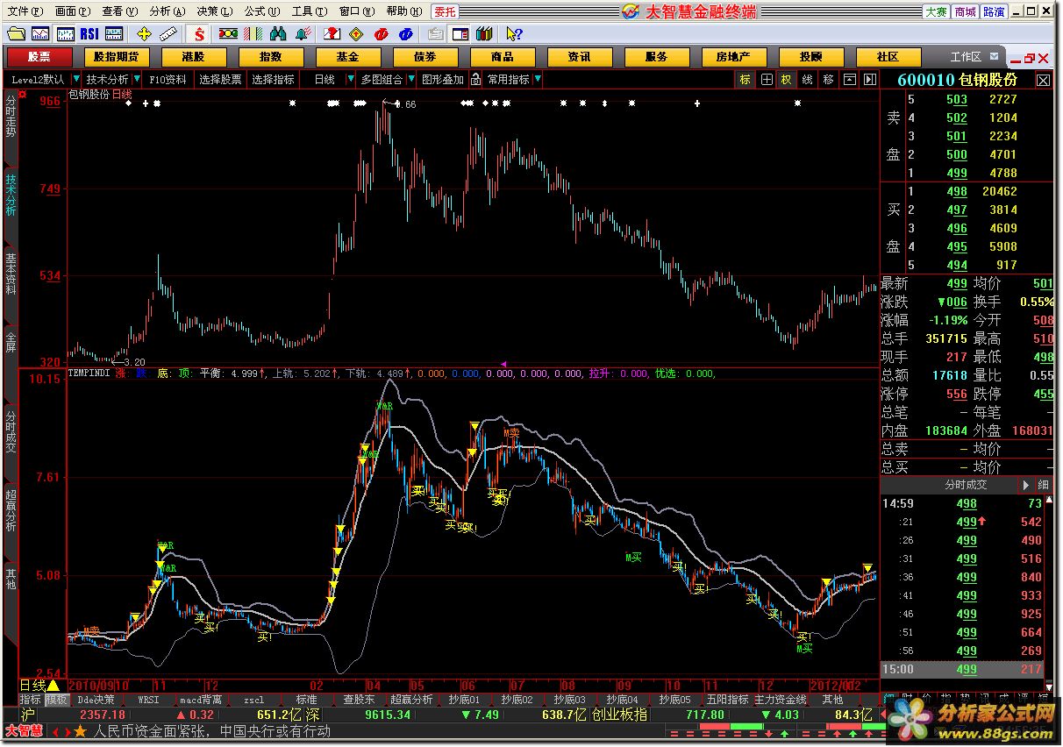Open the 多图组合 dropdown arrow
Image resolution: width=1063 pixels, height=747 pixels.
pyautogui.click(x=410, y=79)
